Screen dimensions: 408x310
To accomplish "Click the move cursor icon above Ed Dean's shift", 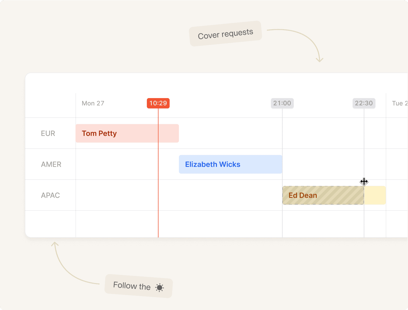I will [x=364, y=182].
